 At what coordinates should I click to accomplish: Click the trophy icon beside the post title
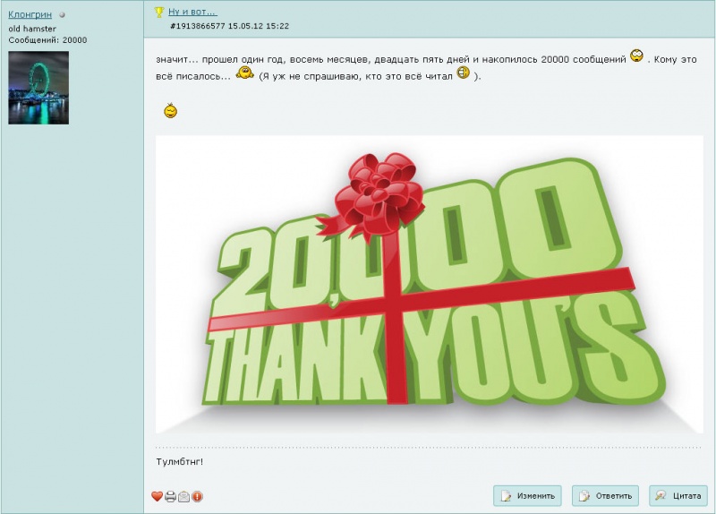coord(159,13)
